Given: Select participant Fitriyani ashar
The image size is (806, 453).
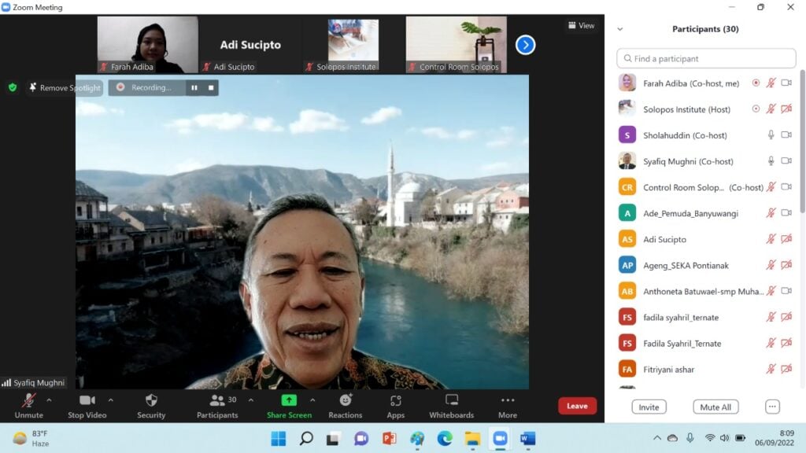Looking at the screenshot, I should coord(706,370).
